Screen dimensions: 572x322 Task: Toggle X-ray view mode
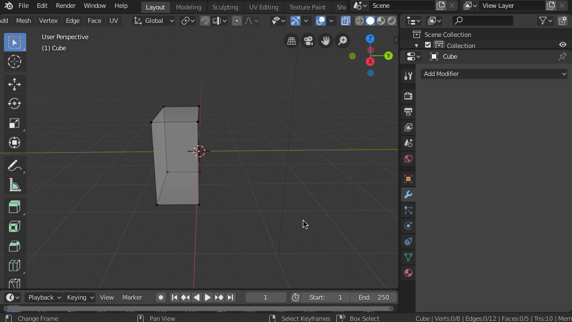tap(346, 21)
